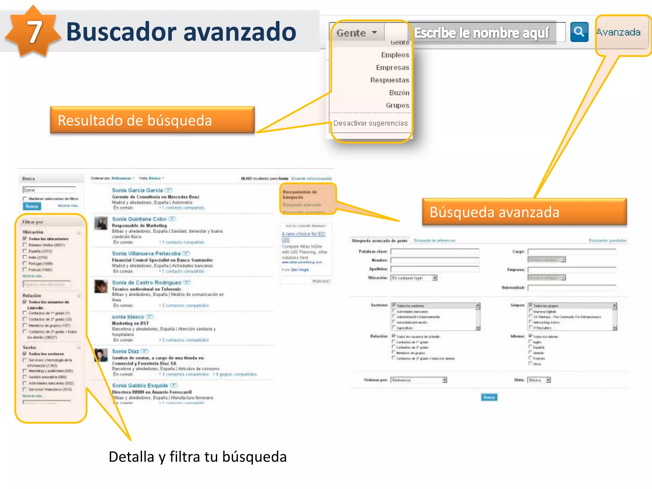
Task: Click the Grupos list scrollbar down arrow
Action: [615, 328]
